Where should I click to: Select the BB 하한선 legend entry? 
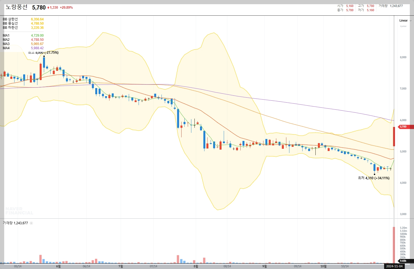10,28
